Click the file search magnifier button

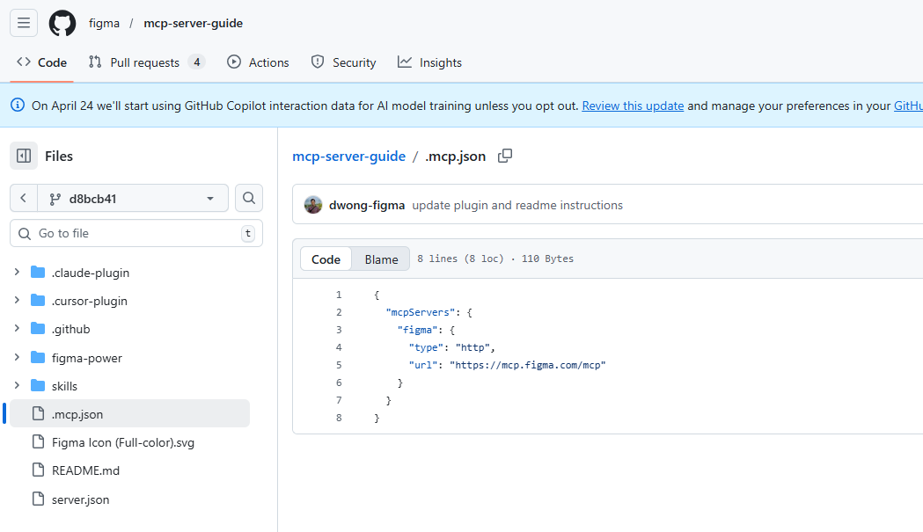click(249, 199)
